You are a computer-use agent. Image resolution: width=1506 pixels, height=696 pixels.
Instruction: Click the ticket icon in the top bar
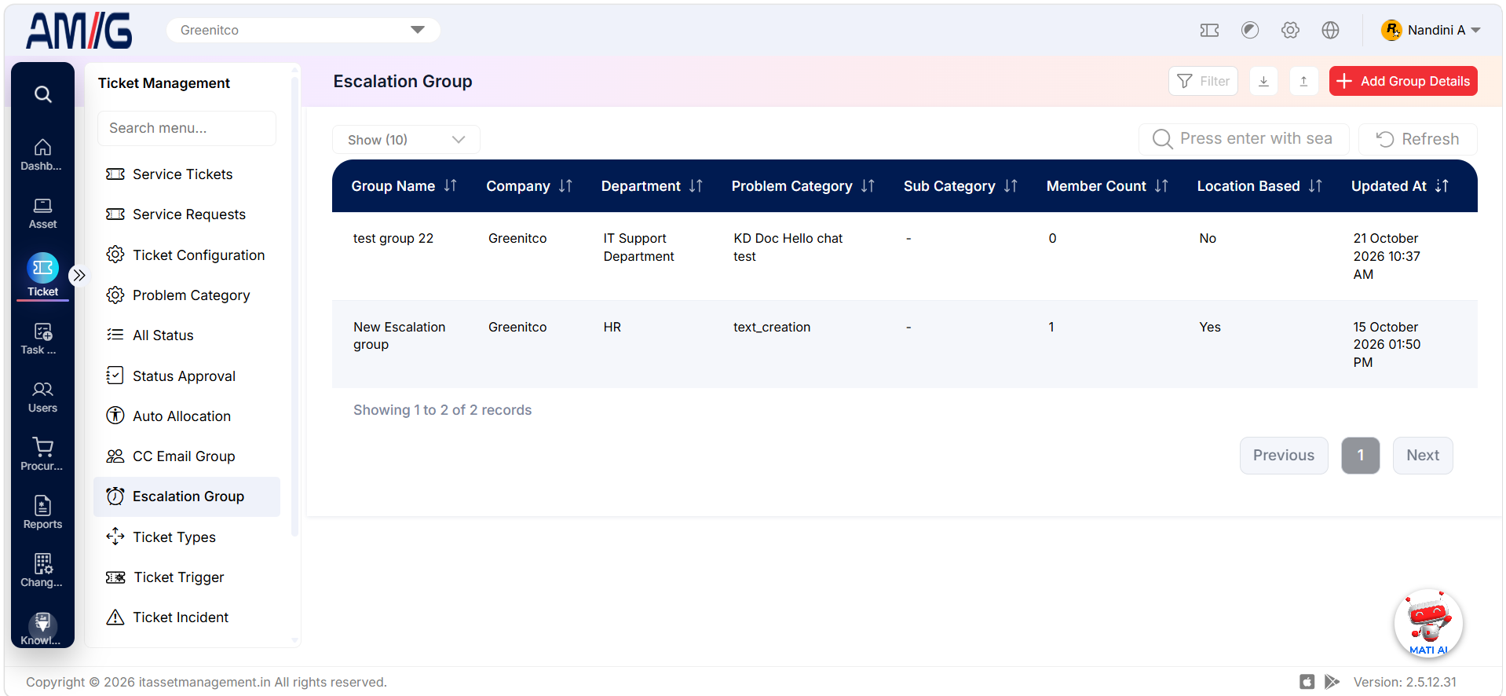[1209, 30]
